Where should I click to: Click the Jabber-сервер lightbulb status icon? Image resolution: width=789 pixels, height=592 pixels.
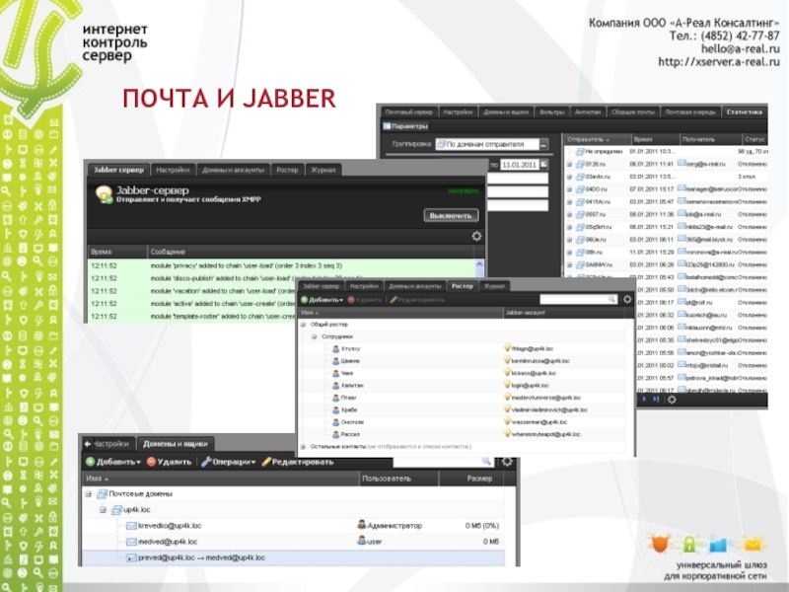pyautogui.click(x=104, y=193)
